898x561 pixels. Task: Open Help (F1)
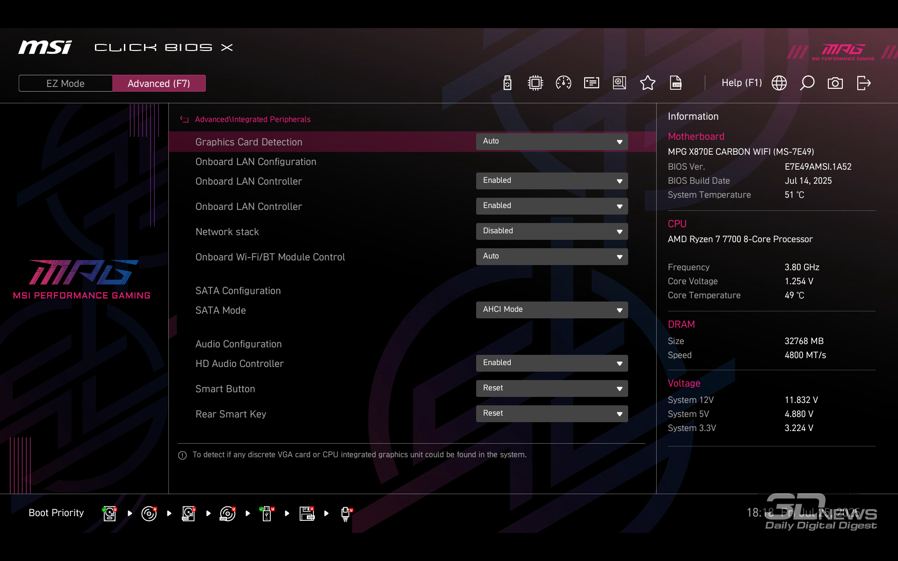[x=742, y=83]
